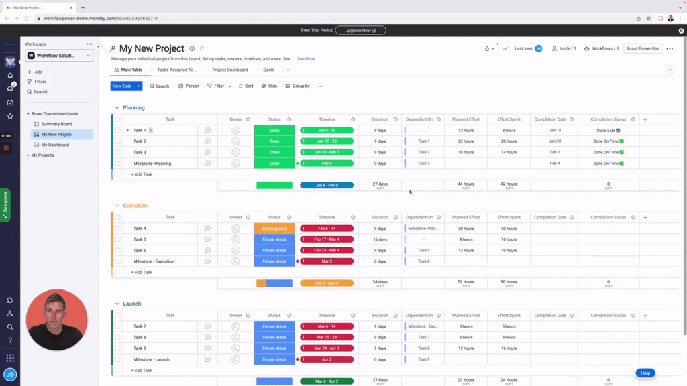Collapse Board Connection Limits folder
687x386 pixels.
click(28, 114)
